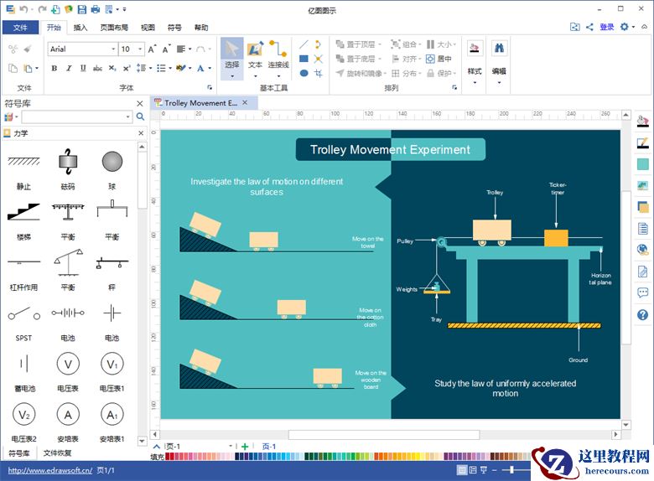Open the help question mark sidebar icon
This screenshot has width=654, height=481.
643,314
